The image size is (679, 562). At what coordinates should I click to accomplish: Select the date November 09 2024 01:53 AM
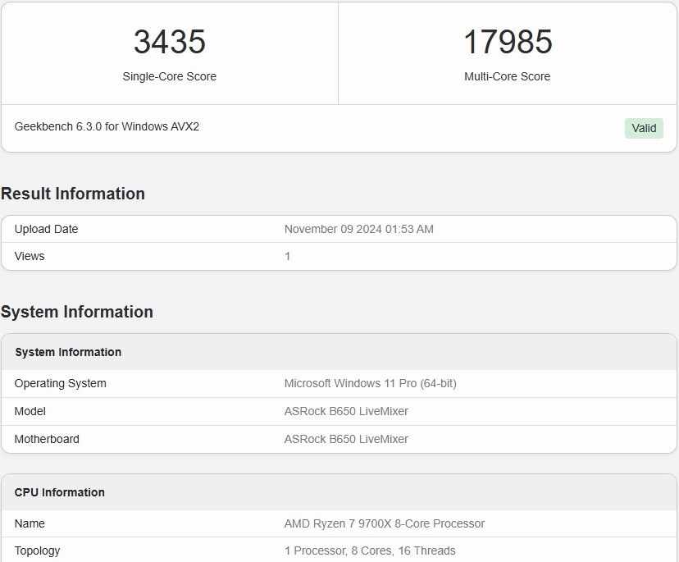(x=358, y=229)
